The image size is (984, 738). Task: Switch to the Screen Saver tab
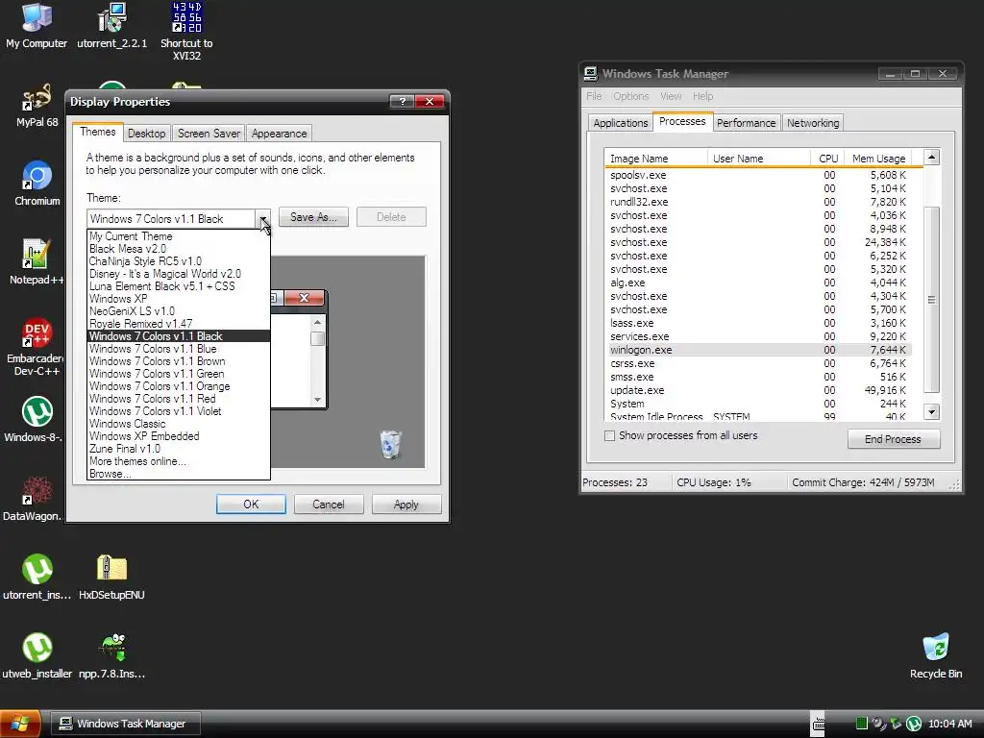point(209,134)
